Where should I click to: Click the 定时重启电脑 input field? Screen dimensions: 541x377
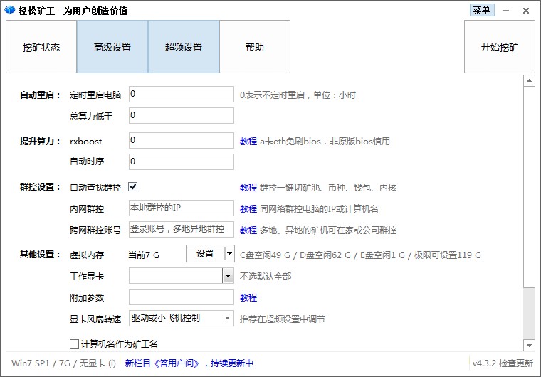tap(181, 95)
